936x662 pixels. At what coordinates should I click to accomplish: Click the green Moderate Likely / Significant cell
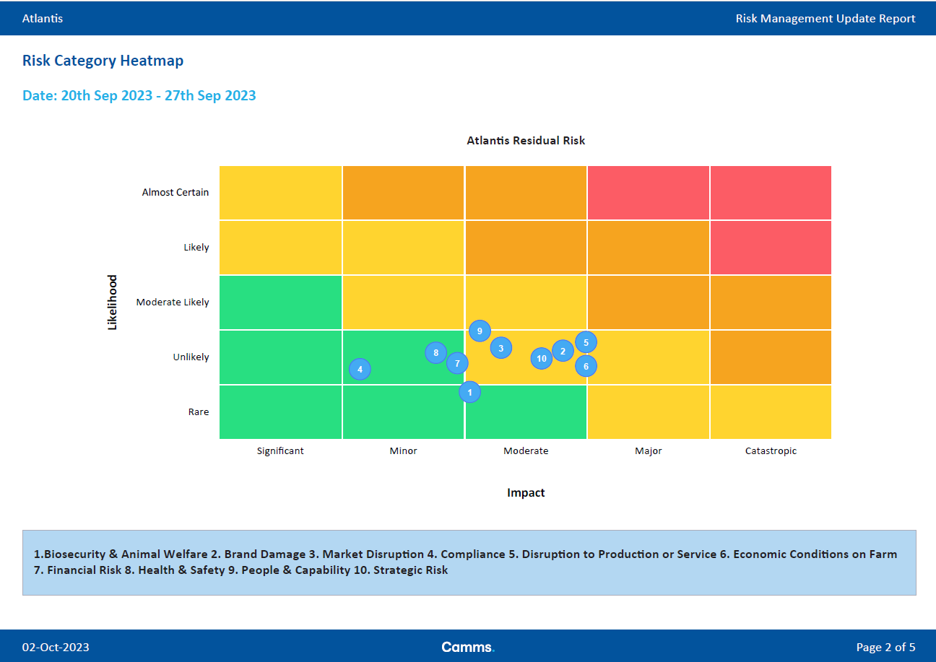point(280,302)
